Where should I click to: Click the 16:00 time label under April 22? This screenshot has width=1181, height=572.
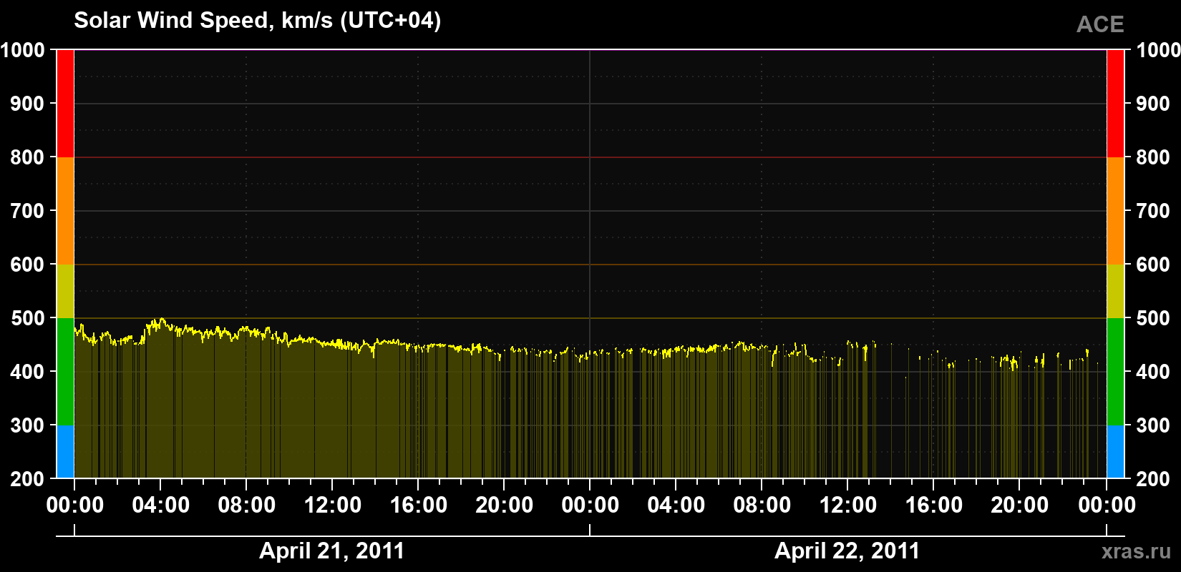pyautogui.click(x=934, y=506)
